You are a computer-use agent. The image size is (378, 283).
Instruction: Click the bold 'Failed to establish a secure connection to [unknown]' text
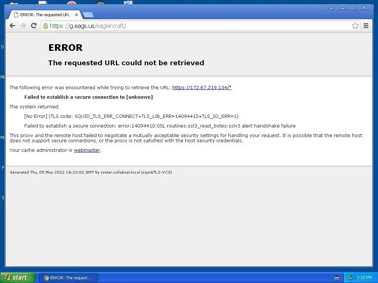pos(89,97)
